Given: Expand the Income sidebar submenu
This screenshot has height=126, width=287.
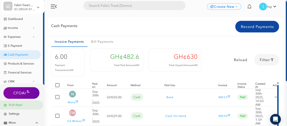Looking at the screenshot, I should [33, 28].
